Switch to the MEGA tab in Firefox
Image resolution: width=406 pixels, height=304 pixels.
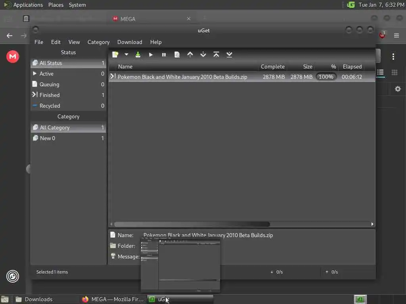(x=151, y=19)
